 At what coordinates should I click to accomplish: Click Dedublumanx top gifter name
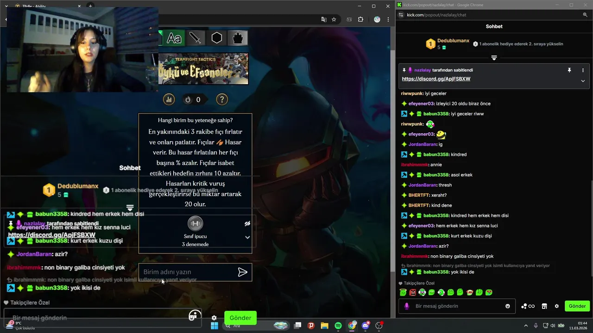pyautogui.click(x=453, y=41)
